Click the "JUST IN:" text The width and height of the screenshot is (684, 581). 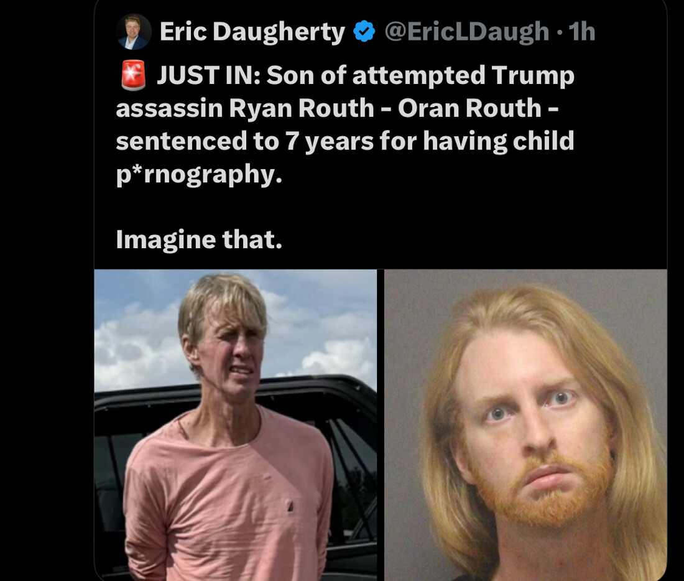pyautogui.click(x=208, y=75)
